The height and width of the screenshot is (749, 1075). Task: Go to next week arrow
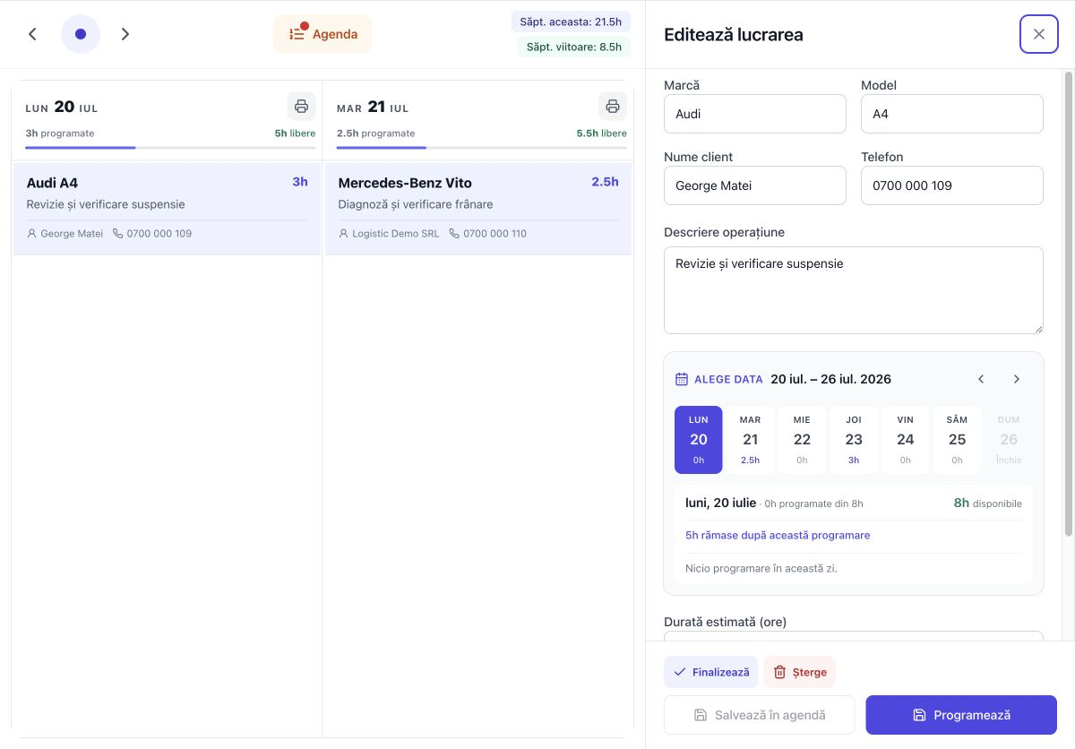[125, 34]
